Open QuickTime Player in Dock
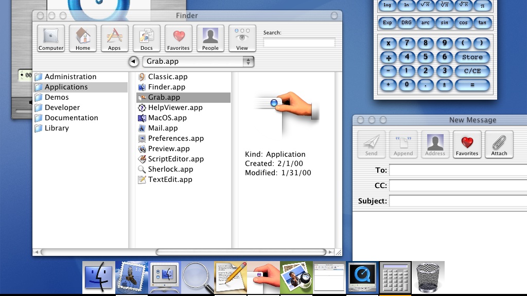Image resolution: width=527 pixels, height=296 pixels. pos(362,277)
